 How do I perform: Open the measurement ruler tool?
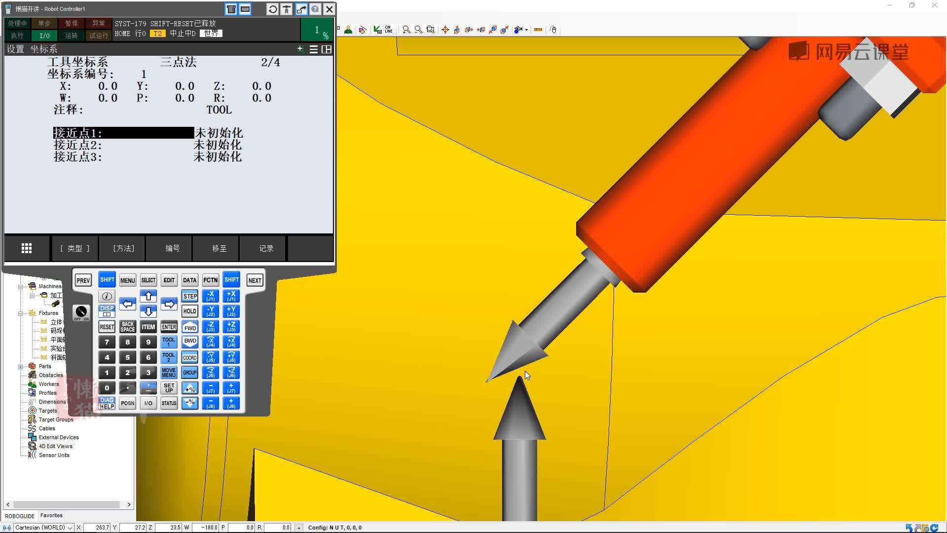pos(538,30)
